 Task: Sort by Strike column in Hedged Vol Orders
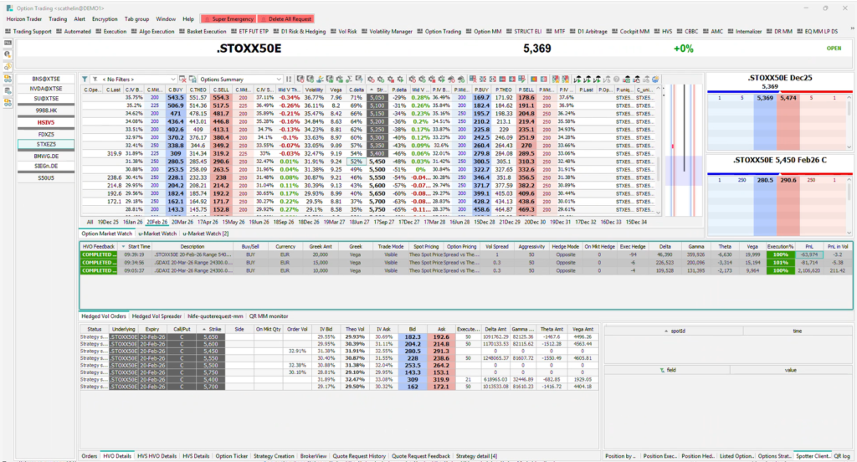(210, 329)
